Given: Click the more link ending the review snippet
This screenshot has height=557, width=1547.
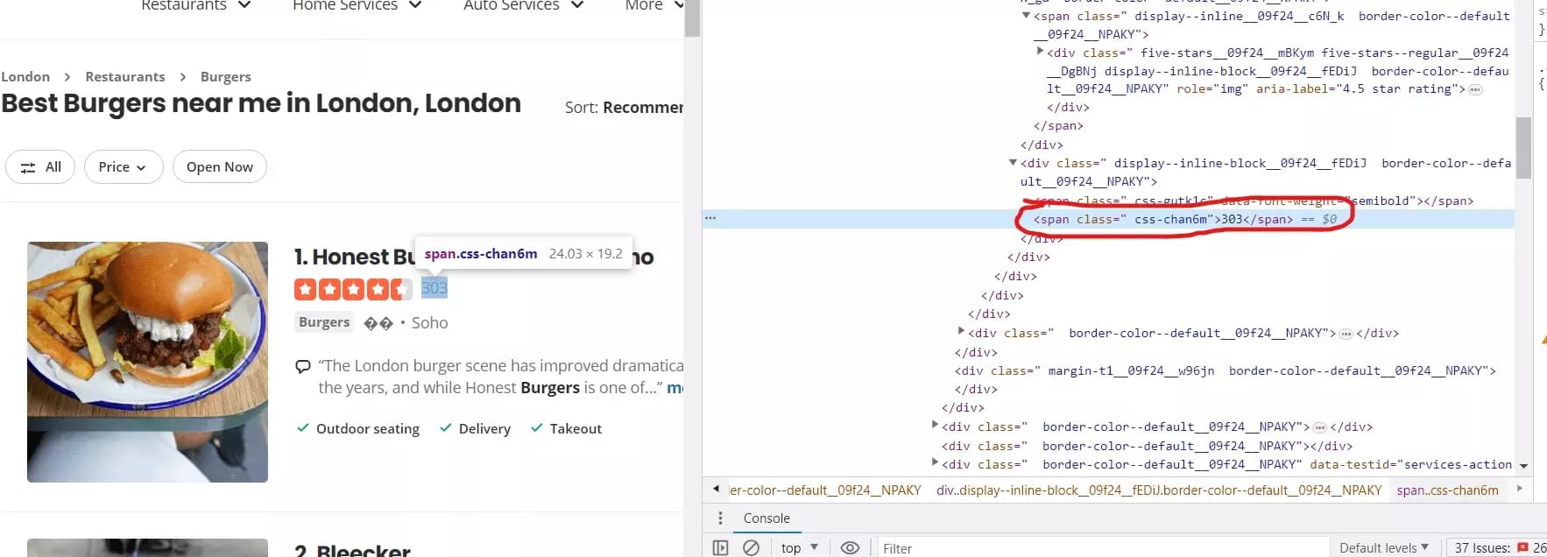Looking at the screenshot, I should point(675,387).
